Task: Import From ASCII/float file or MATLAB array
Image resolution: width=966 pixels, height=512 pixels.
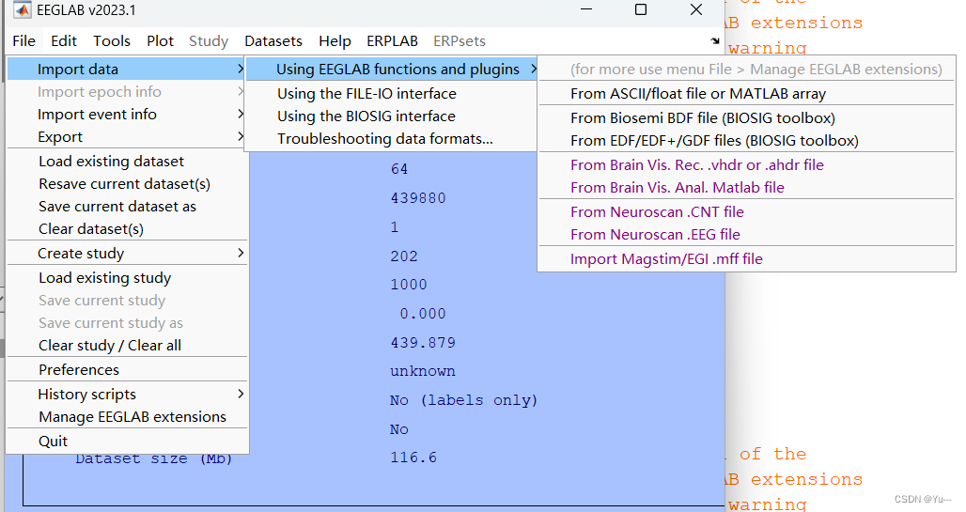Action: (747, 94)
